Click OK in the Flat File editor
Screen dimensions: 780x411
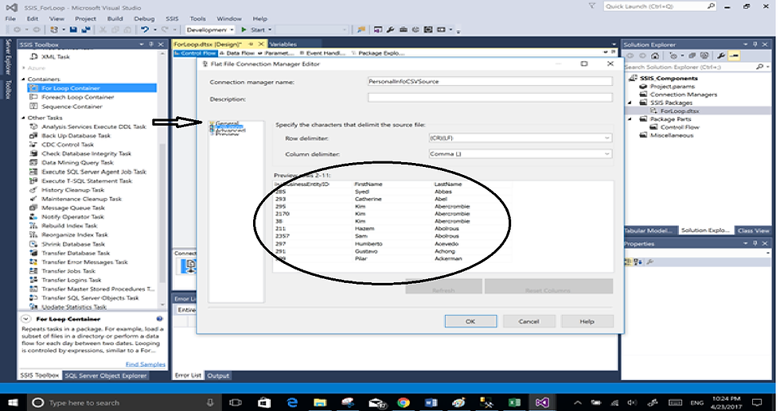coord(470,321)
